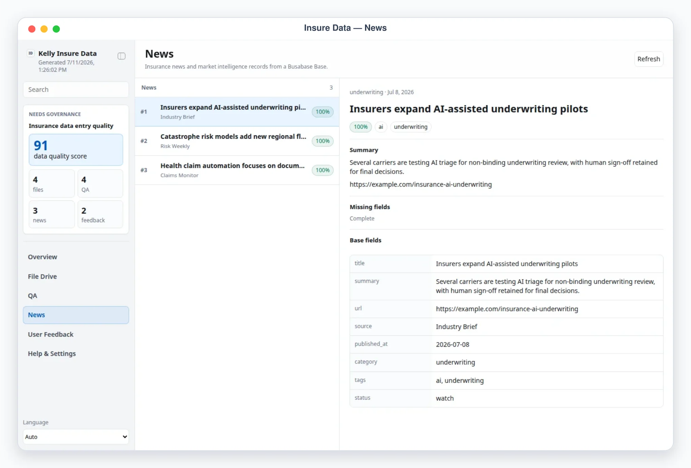Select the 'ai' tag chip

click(x=381, y=127)
